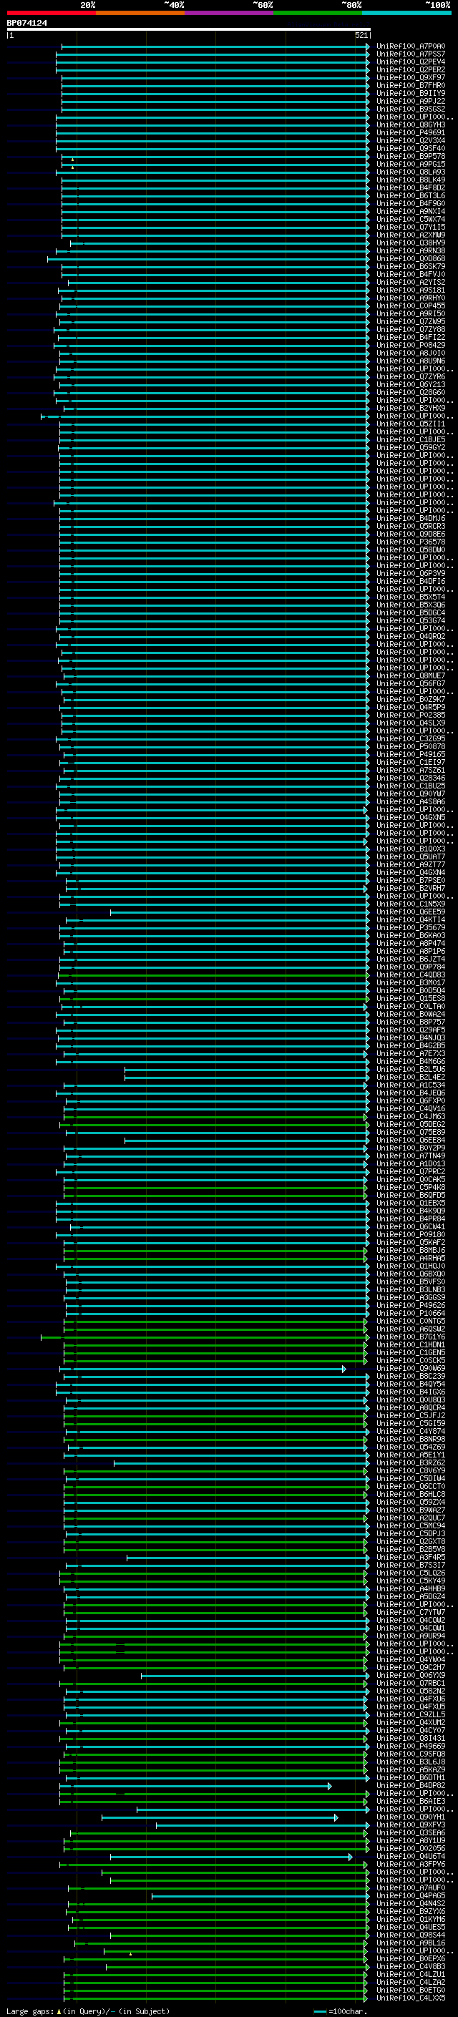Click hit label UniRef100_Q6EE59
Viewport: 458px width, 2017px height.
click(410, 912)
